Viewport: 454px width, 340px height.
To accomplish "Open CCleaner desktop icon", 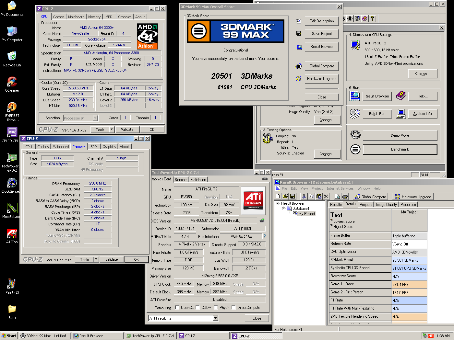I will 12,85.
